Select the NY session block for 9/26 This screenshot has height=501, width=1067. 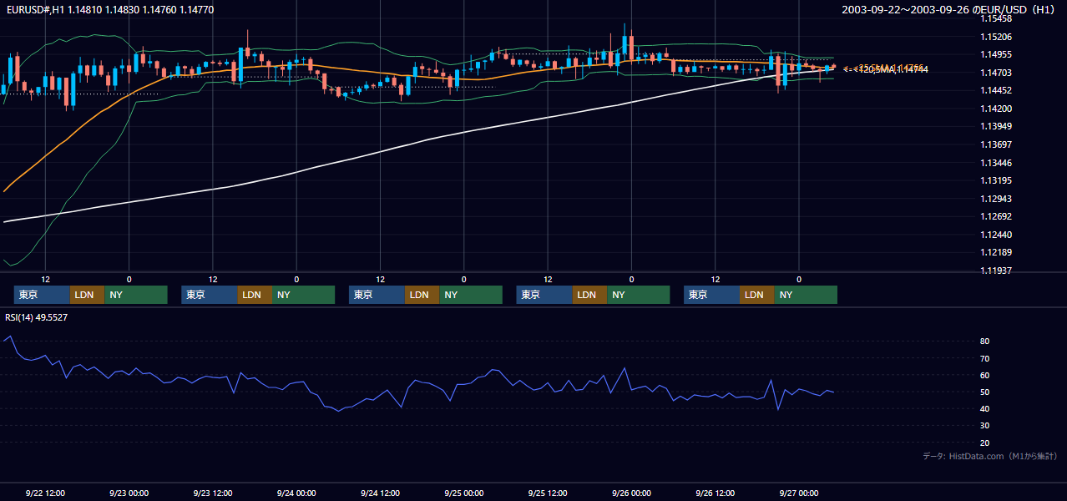[806, 295]
